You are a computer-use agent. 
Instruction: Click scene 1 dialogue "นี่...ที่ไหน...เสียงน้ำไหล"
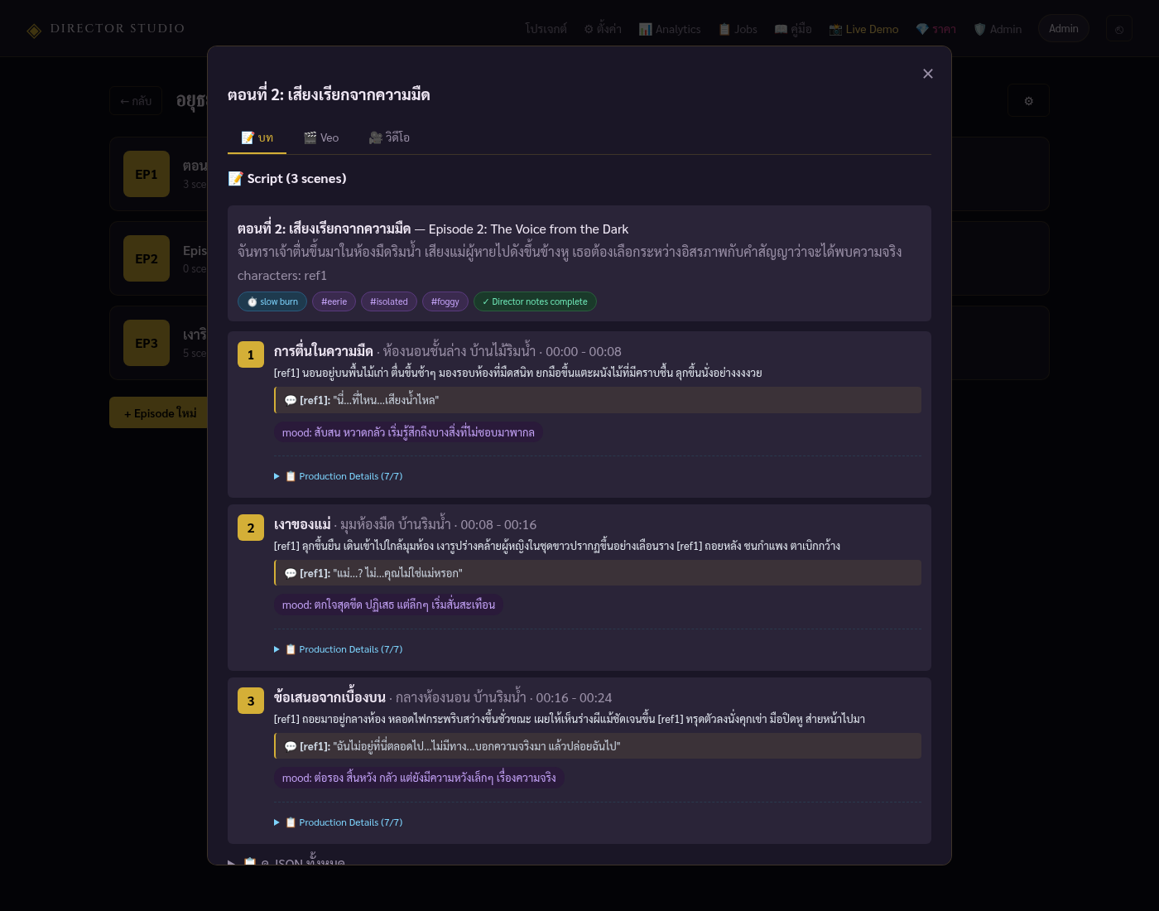[598, 400]
